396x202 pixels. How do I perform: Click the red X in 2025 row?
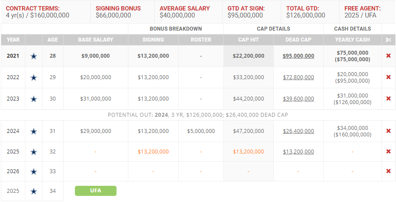[x=388, y=152]
